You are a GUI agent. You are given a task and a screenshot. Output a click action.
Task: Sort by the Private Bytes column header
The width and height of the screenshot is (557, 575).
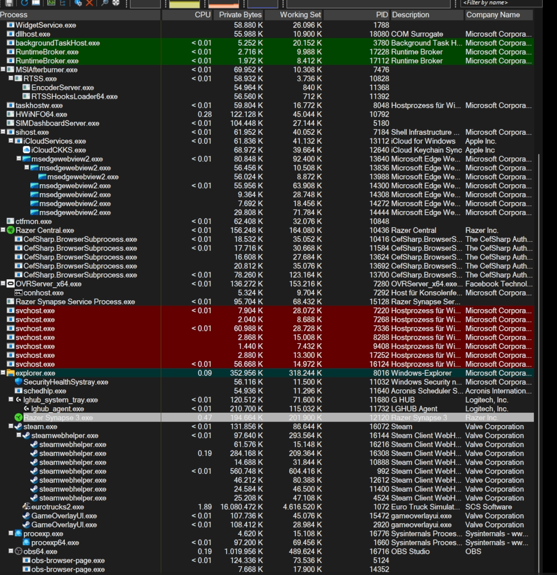click(239, 15)
